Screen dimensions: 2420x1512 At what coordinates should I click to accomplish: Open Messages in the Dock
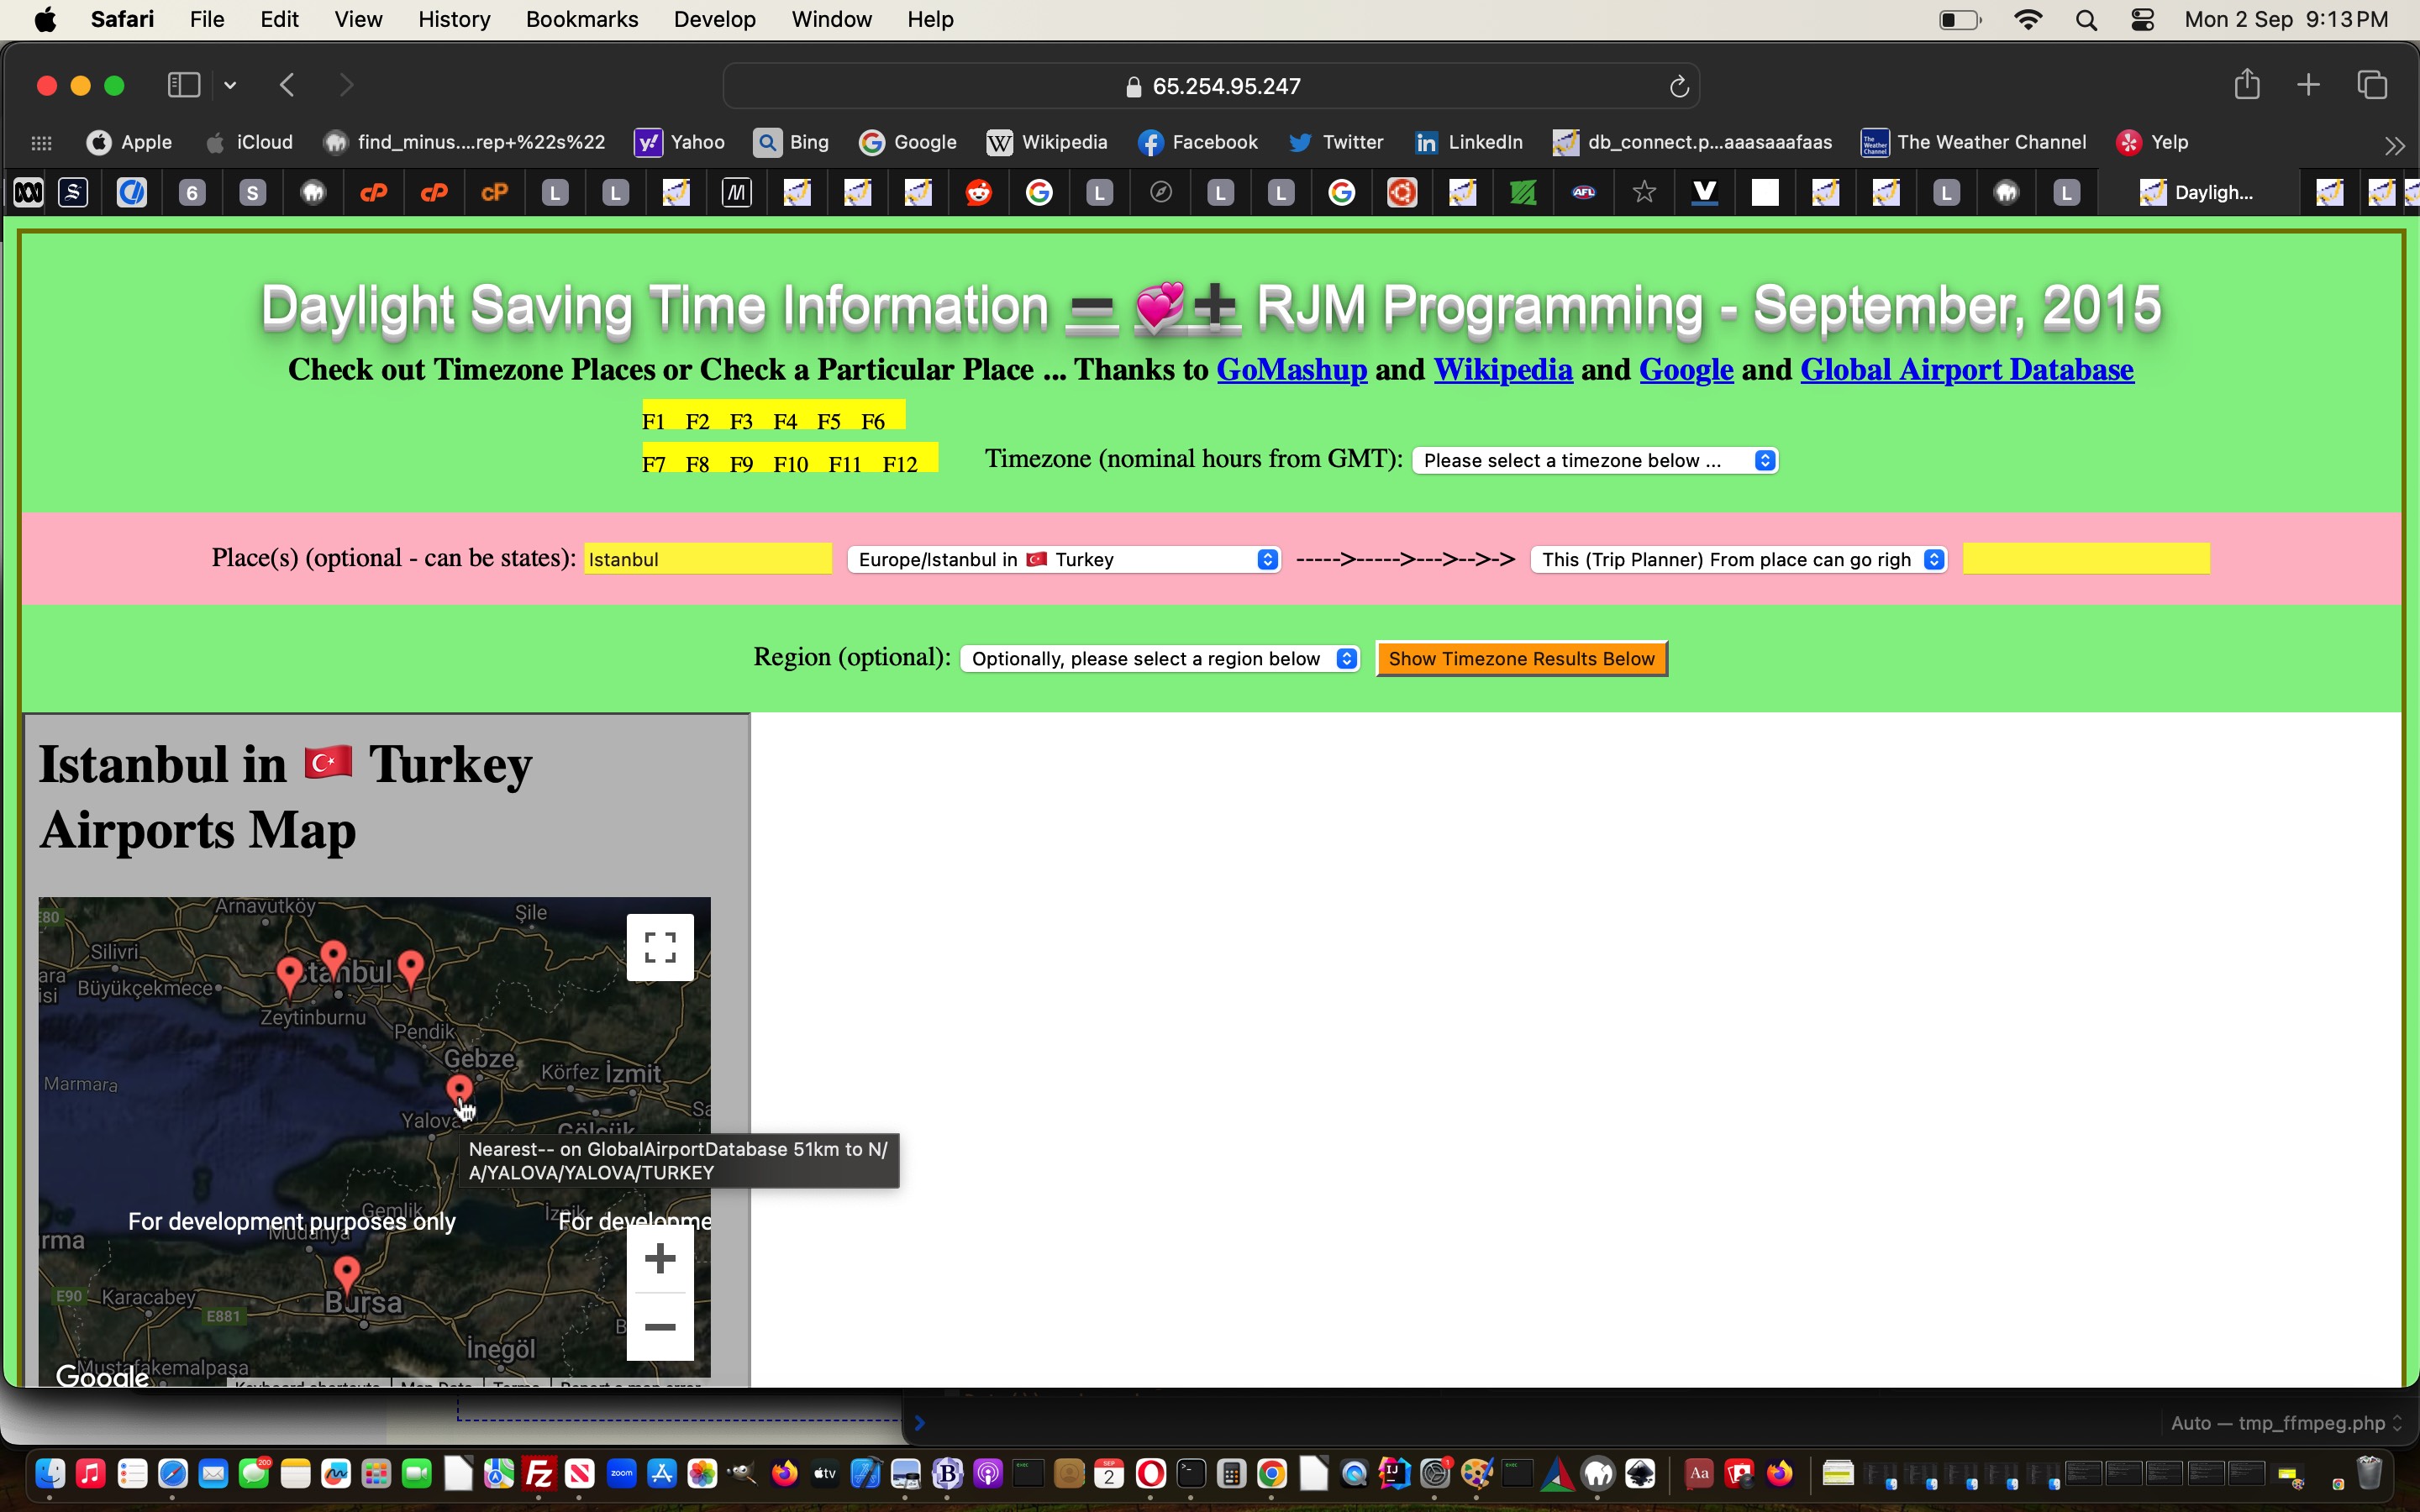tap(254, 1473)
